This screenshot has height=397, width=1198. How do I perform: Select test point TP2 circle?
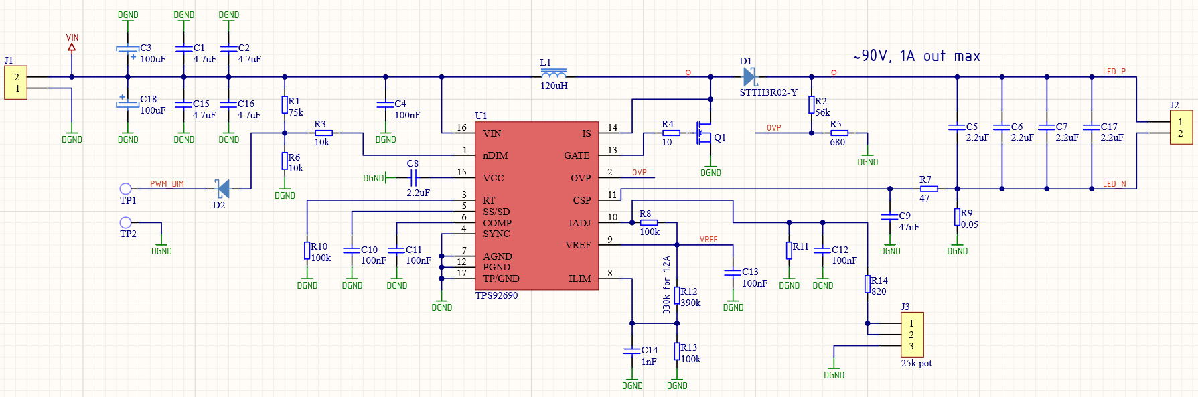[125, 222]
